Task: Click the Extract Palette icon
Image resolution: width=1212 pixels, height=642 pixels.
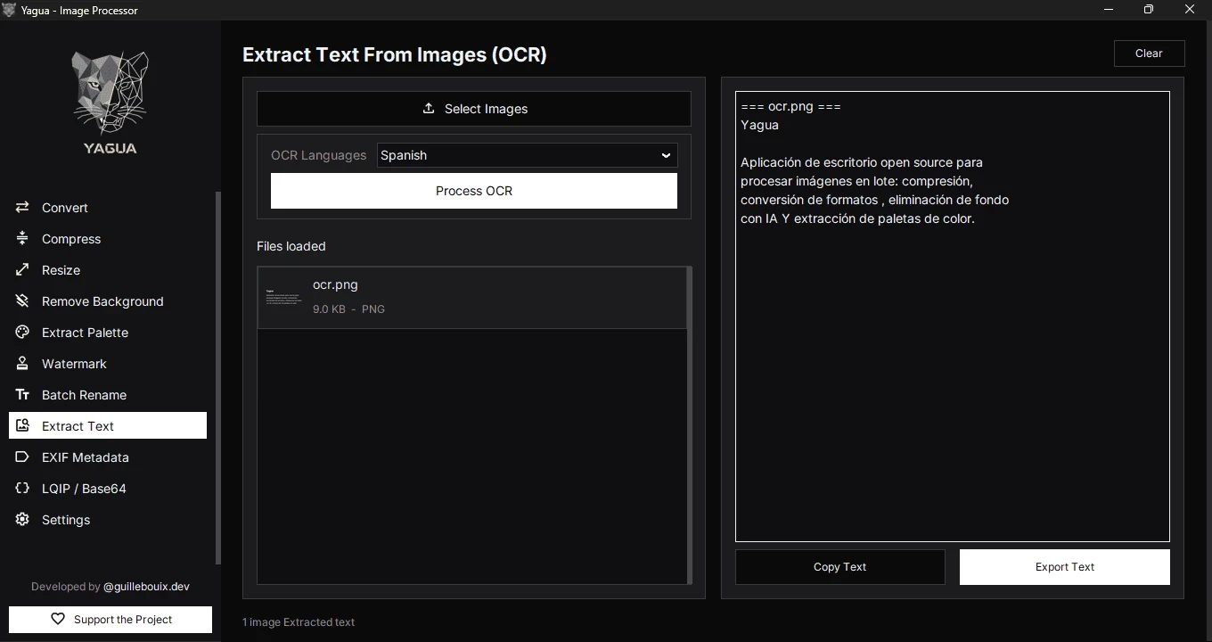Action: coord(22,333)
